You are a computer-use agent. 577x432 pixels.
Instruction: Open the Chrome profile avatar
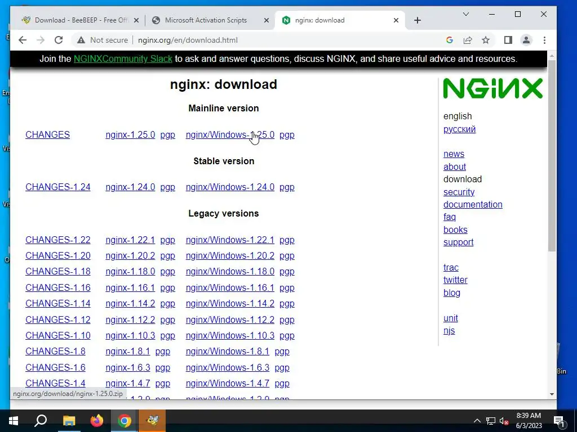526,40
